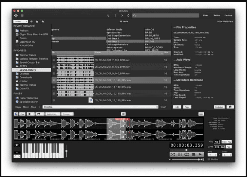This screenshot has width=247, height=177.
Task: Click Edit in the metadata panel
Action: (177, 107)
